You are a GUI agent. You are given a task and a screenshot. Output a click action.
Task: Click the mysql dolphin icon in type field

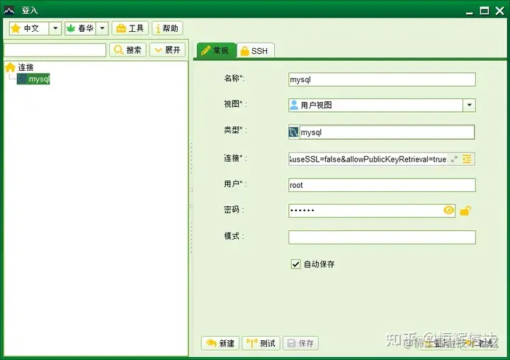(293, 132)
